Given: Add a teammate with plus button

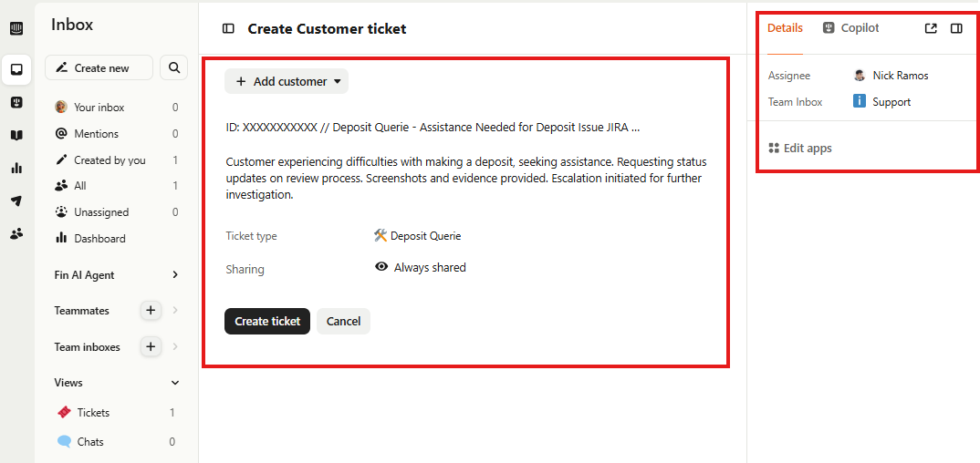Looking at the screenshot, I should 151,311.
